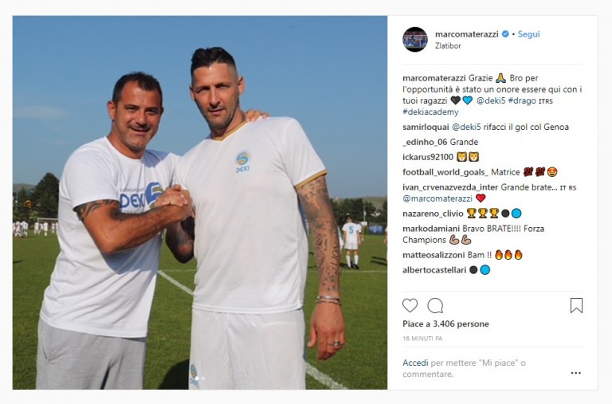The height and width of the screenshot is (404, 612).
Task: Open samirloquai commenter profile
Action: [426, 127]
